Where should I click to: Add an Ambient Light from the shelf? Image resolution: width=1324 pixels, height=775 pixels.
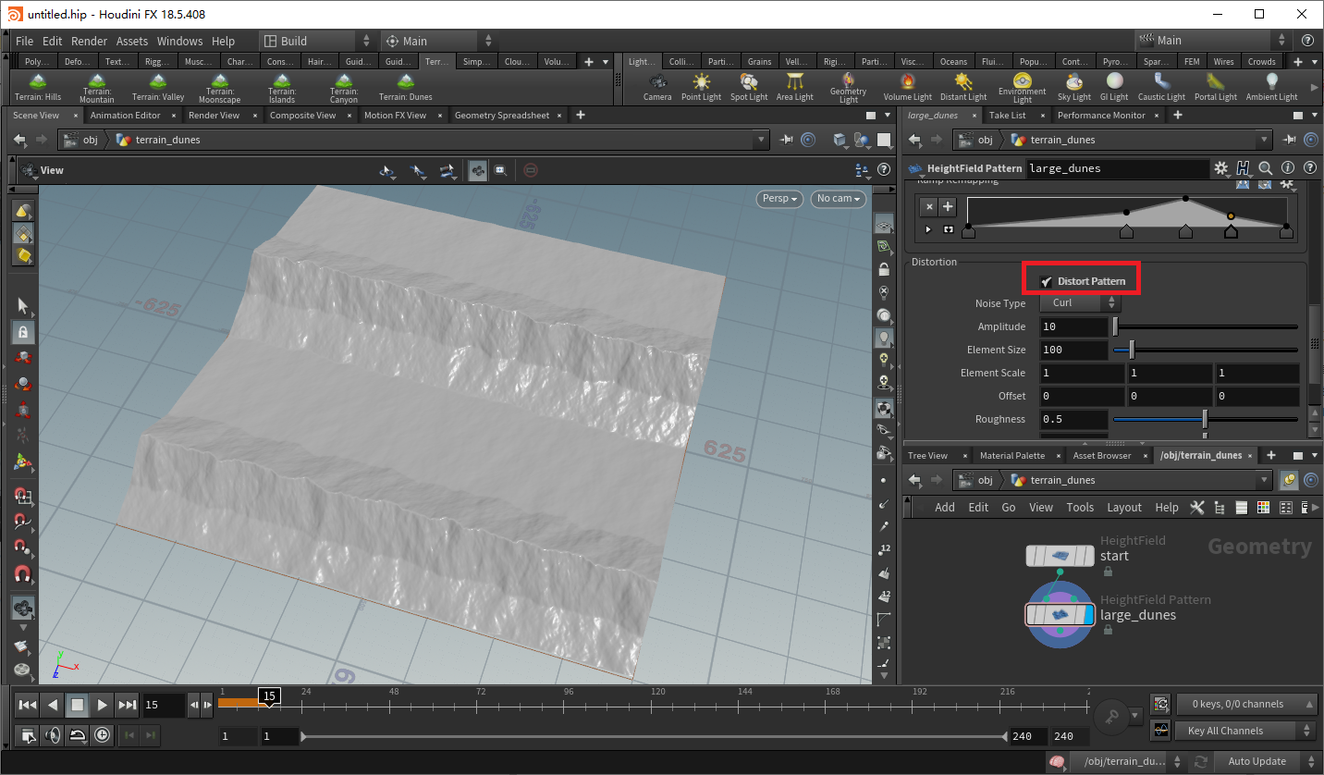[1271, 88]
